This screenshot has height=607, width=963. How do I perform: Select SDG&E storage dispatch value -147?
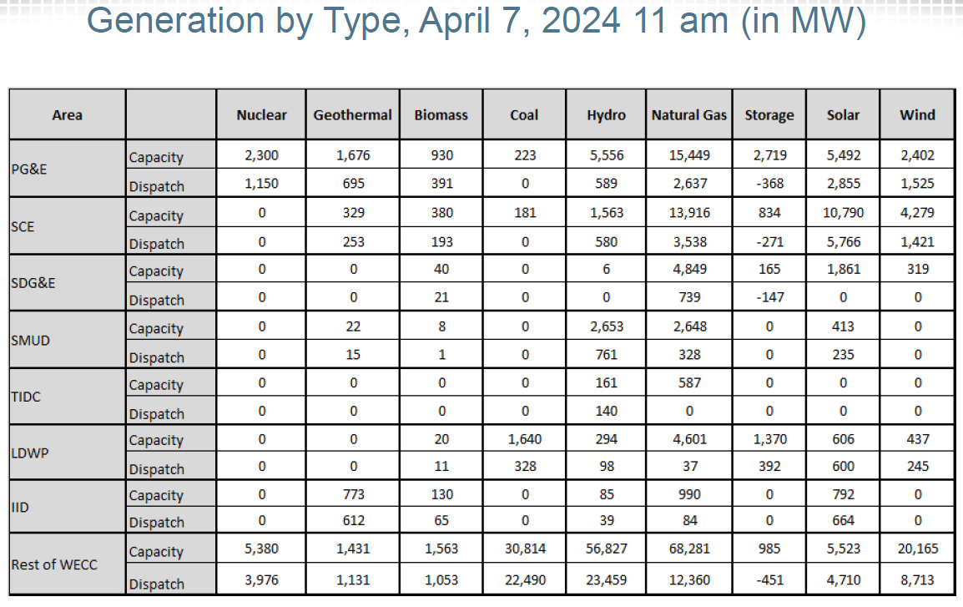769,297
